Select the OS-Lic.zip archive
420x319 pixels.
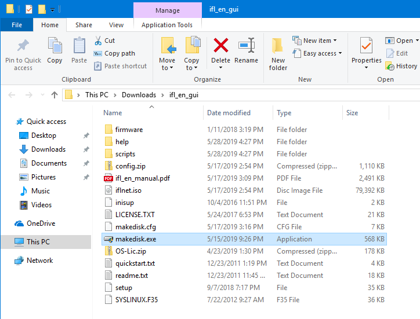point(131,251)
